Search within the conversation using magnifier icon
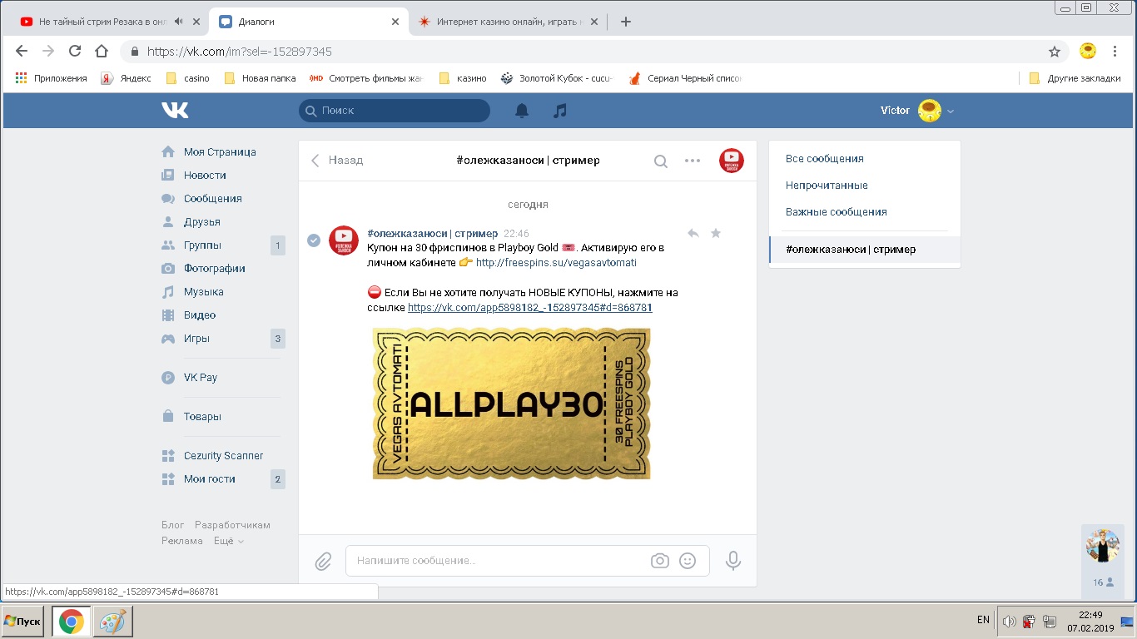The height and width of the screenshot is (639, 1137). click(x=660, y=161)
